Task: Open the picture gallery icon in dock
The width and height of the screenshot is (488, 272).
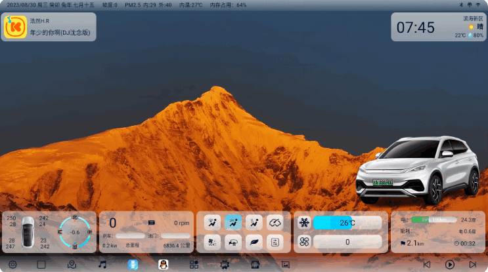Action: click(x=285, y=264)
